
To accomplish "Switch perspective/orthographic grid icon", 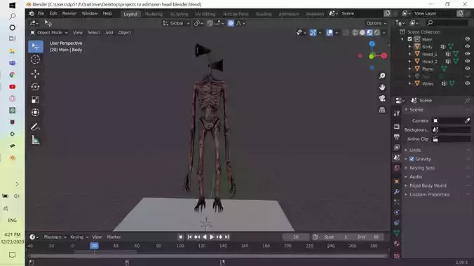I will pos(382,110).
